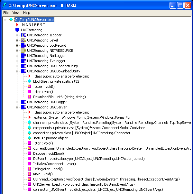Click the class icon of UNCRemoting.UNCDownloadUtility
Screen dimensions: 193x194
[23, 71]
